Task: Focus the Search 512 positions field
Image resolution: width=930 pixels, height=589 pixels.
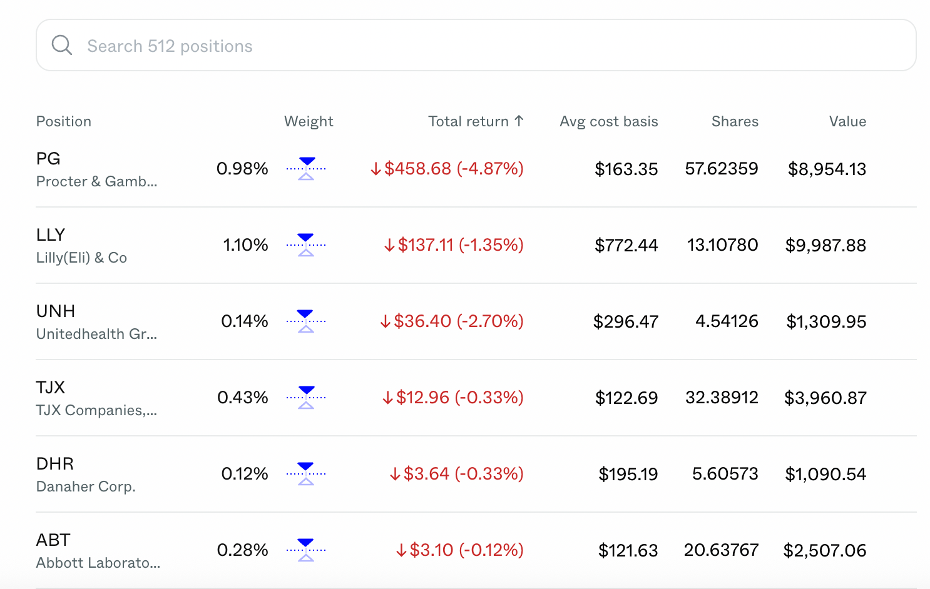Action: [476, 45]
